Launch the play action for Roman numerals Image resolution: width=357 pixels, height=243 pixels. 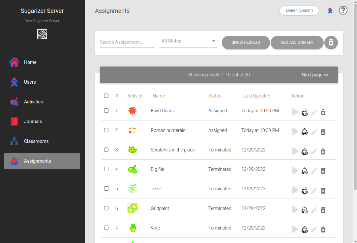(x=295, y=131)
